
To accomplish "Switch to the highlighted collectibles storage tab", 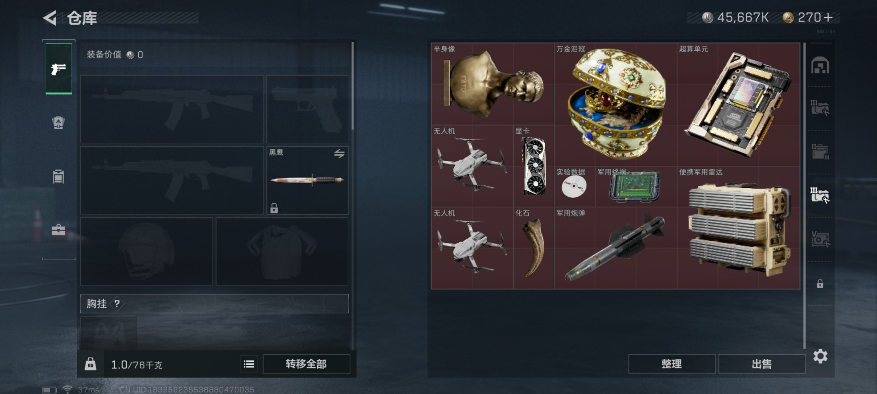I will 820,195.
